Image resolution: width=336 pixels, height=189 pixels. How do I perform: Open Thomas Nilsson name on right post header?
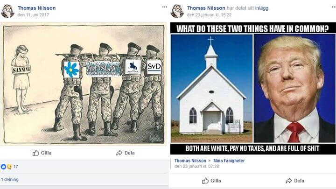click(x=206, y=8)
